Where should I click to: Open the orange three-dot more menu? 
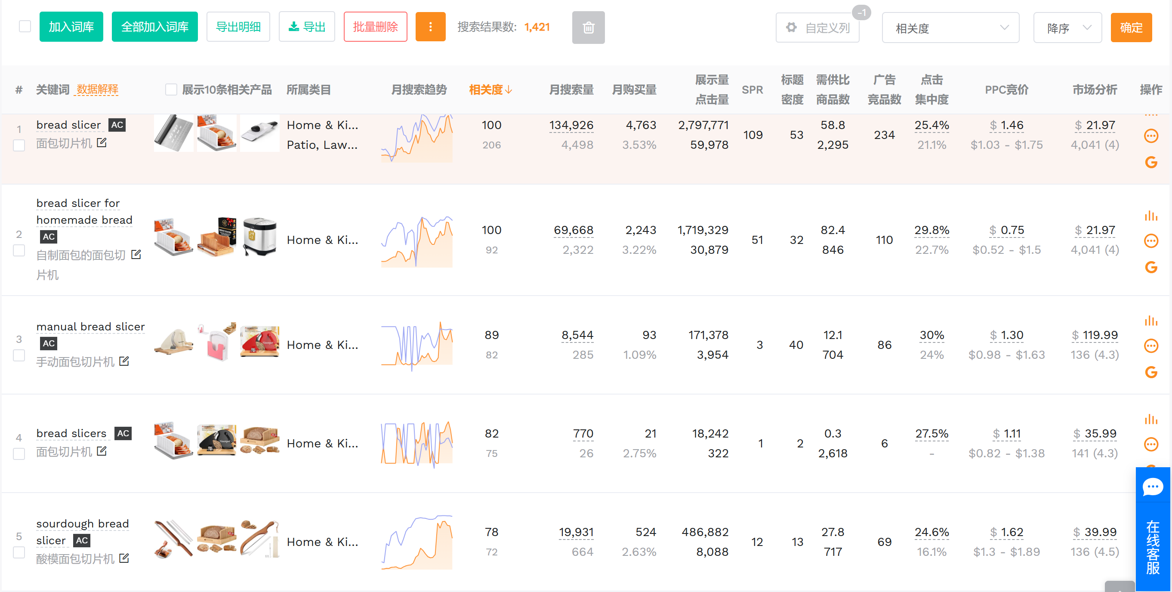point(430,27)
